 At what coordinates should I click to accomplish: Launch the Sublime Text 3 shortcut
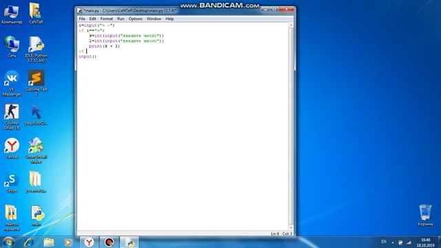coord(36,83)
